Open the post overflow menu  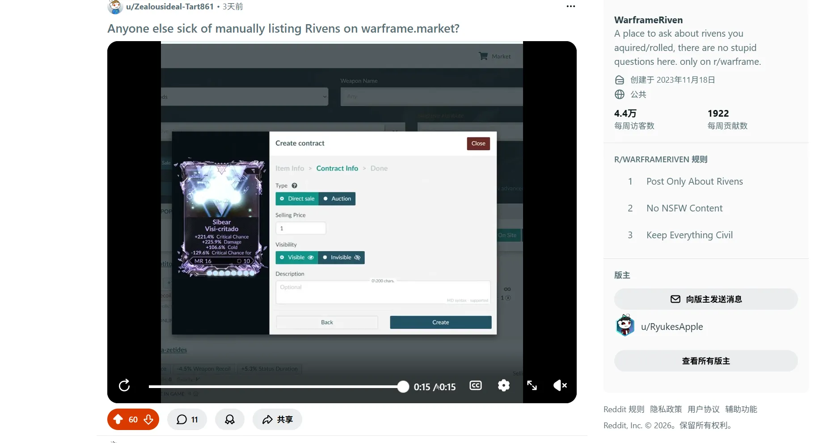[570, 6]
